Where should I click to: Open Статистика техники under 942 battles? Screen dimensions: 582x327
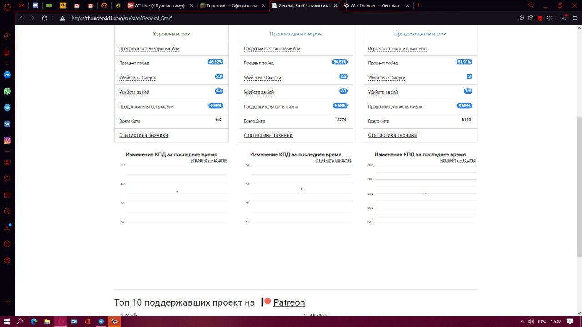coord(144,135)
